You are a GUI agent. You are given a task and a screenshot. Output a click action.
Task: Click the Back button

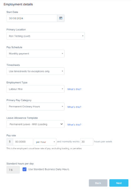pyautogui.click(x=98, y=183)
